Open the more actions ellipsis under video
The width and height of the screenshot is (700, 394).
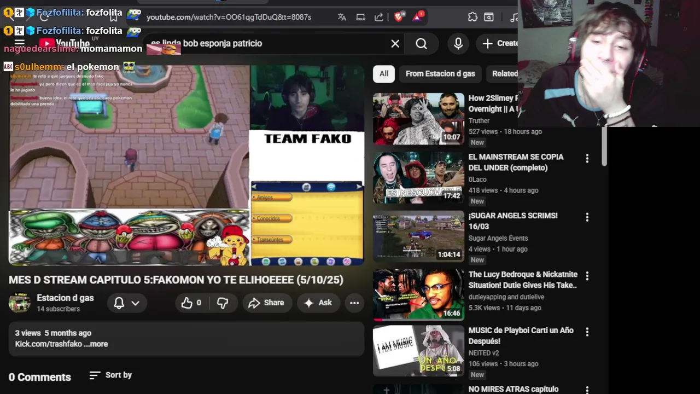pyautogui.click(x=354, y=303)
